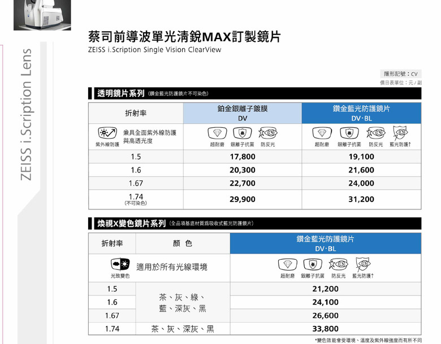Click price 21,600

click(361, 170)
